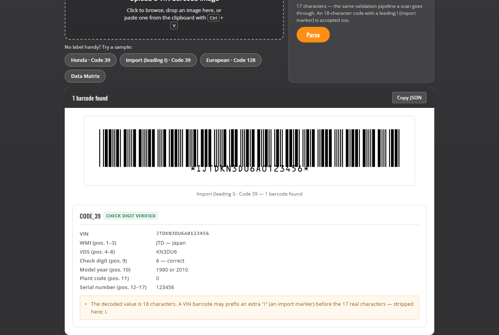Click the 'VIN' row label
The image size is (499, 335).
click(x=84, y=234)
